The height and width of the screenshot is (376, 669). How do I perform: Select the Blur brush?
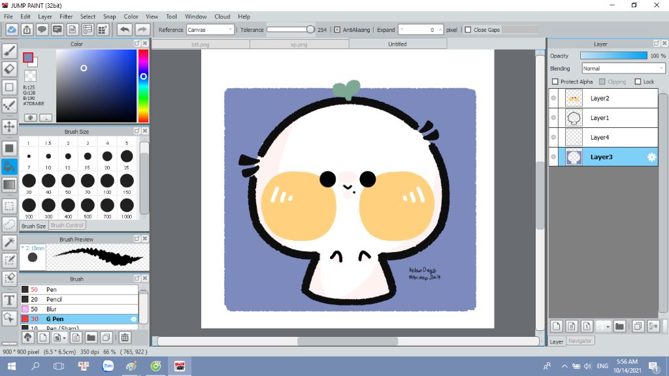coord(79,309)
